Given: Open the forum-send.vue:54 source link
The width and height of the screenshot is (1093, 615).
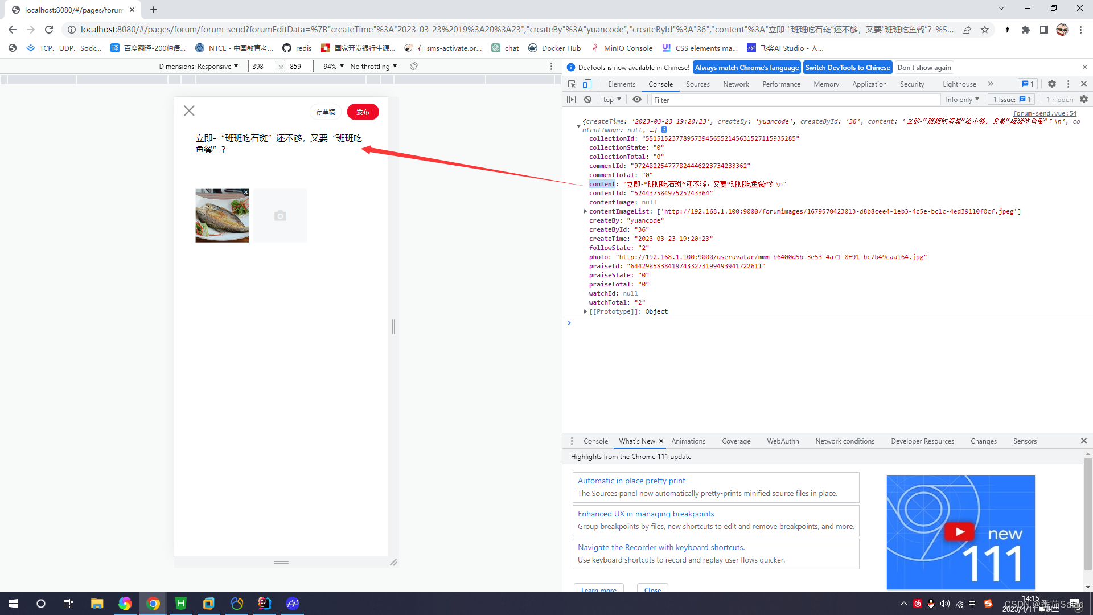Looking at the screenshot, I should point(1044,113).
